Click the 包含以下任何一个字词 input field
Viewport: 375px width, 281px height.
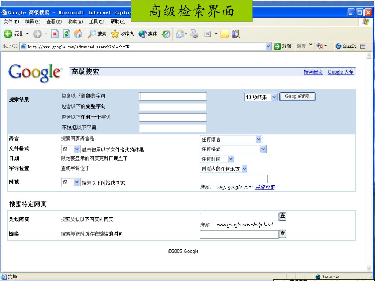173,117
